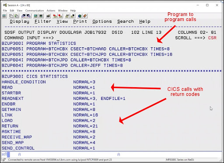The width and height of the screenshot is (224, 163).
Task: Click the globe Support icon in toolbar
Action: click(80, 16)
